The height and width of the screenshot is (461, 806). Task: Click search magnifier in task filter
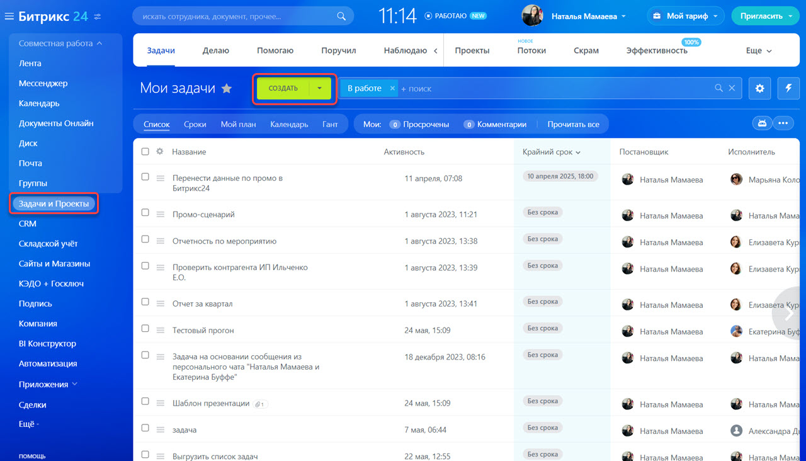(x=718, y=89)
